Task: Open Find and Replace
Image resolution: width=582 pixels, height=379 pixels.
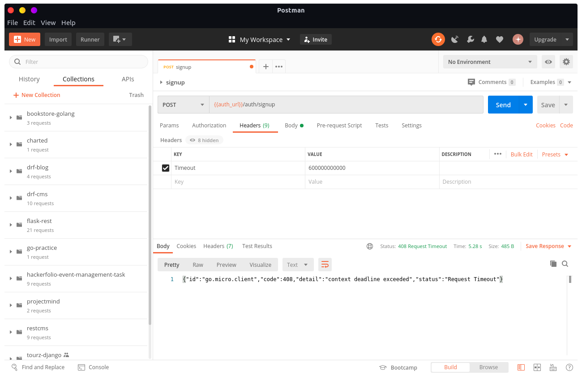Action: point(38,367)
